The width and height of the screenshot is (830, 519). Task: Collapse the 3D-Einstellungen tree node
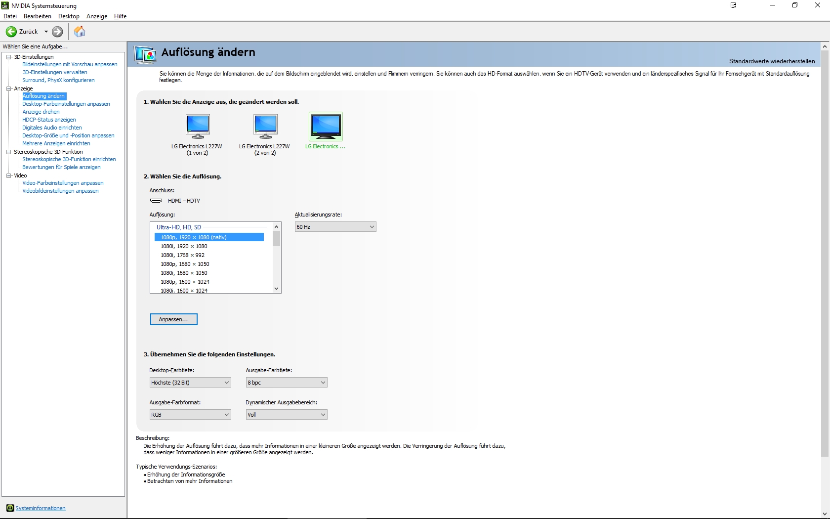pyautogui.click(x=8, y=57)
